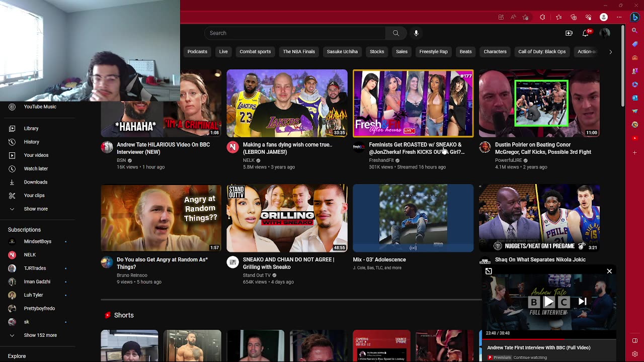Toggle the hide sidebar icon
This screenshot has height=362, width=644.
tap(635, 340)
